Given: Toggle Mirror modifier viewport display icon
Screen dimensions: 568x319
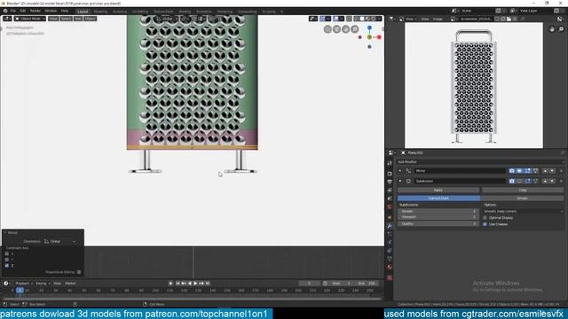Looking at the screenshot, I should click(519, 171).
